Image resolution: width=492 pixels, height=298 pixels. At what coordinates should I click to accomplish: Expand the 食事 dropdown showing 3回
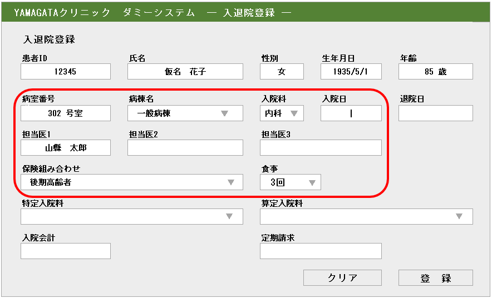pyautogui.click(x=290, y=182)
